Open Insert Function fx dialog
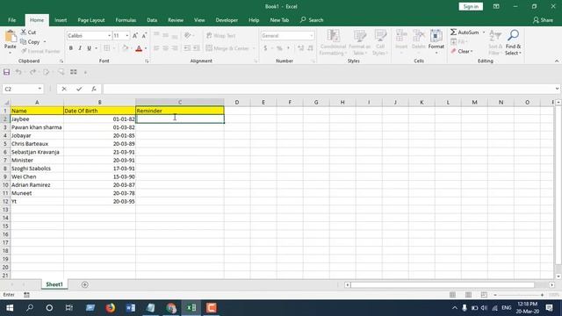Screen dimensions: 562x316 pyautogui.click(x=94, y=89)
